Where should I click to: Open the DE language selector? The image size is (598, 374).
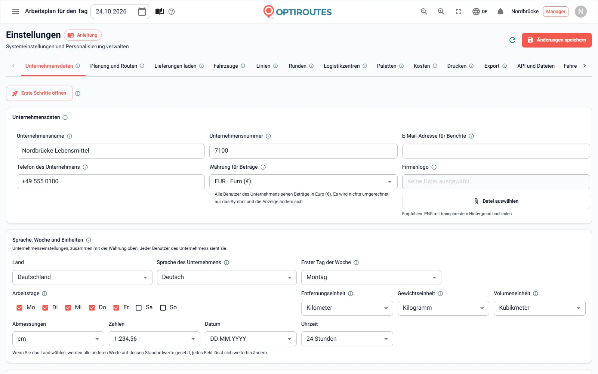pos(480,12)
